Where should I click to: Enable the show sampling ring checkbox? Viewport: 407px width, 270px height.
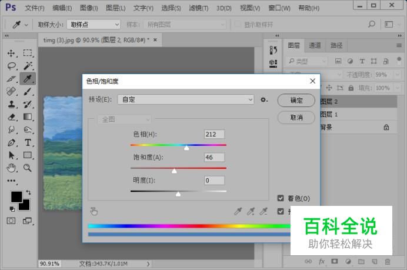(x=237, y=24)
